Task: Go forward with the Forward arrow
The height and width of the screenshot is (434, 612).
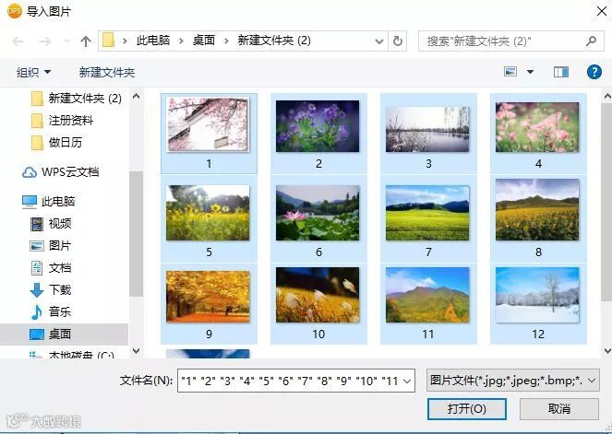Action: [x=45, y=41]
